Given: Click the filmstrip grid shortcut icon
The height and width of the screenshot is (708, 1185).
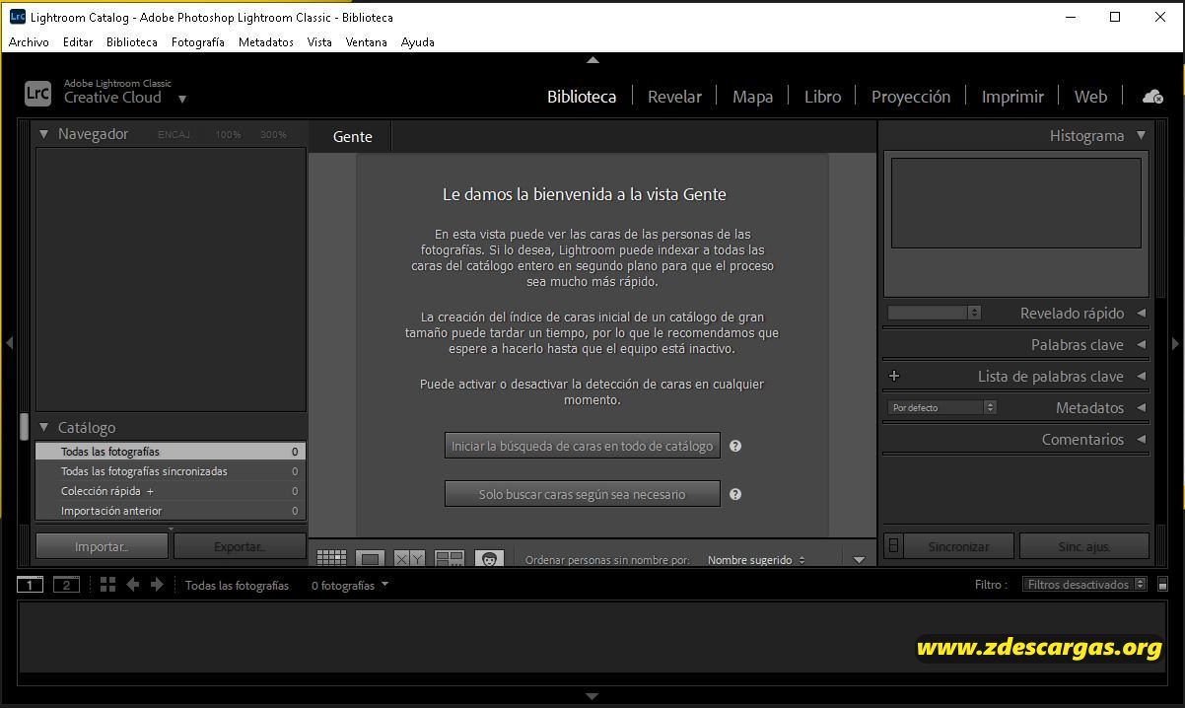Looking at the screenshot, I should tap(108, 585).
